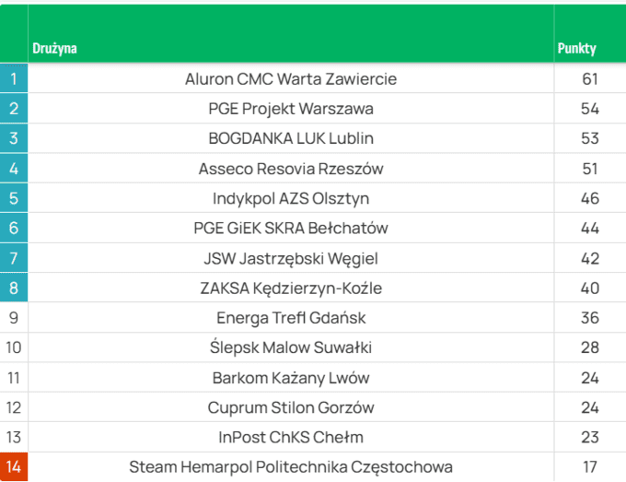Click the Drużyna column header
Image resolution: width=626 pixels, height=482 pixels.
pyautogui.click(x=55, y=49)
